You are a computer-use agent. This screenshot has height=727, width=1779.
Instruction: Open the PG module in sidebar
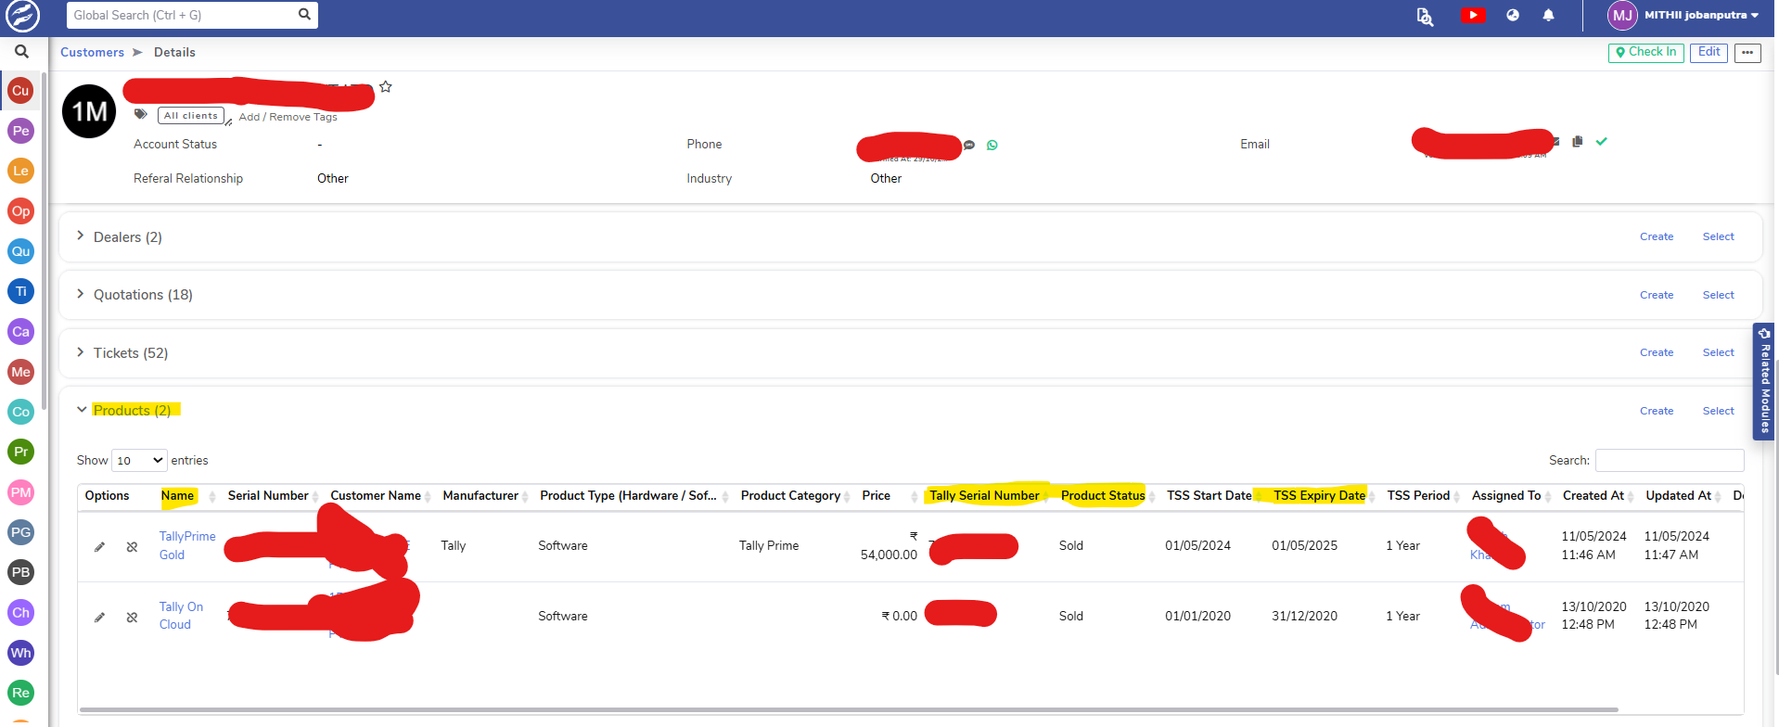tap(20, 532)
